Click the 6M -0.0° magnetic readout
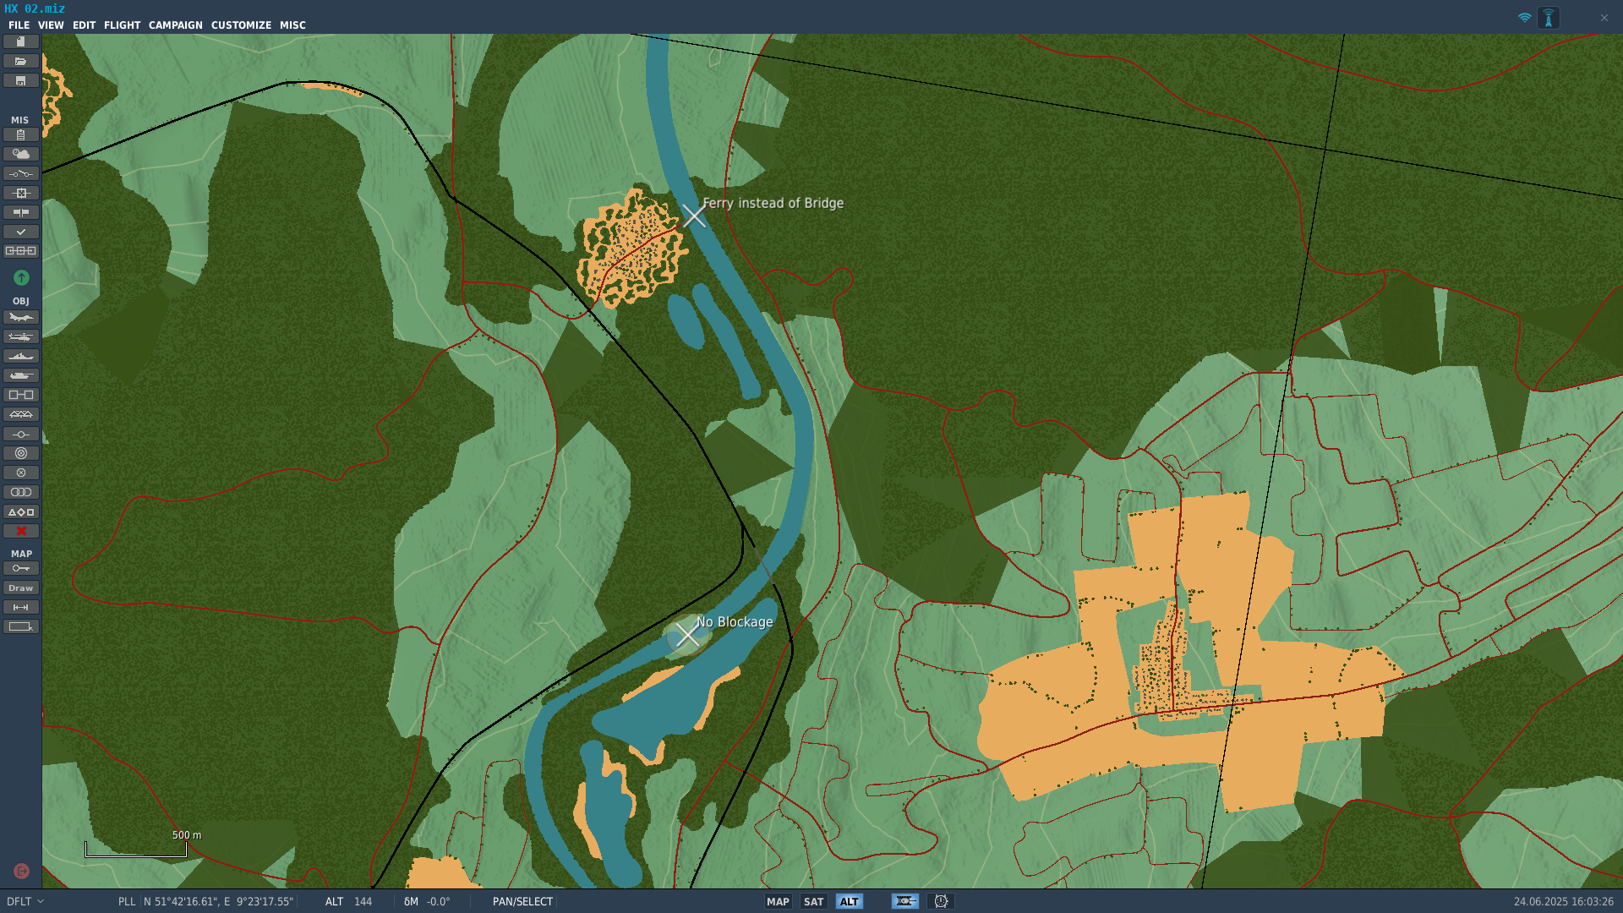 (427, 901)
